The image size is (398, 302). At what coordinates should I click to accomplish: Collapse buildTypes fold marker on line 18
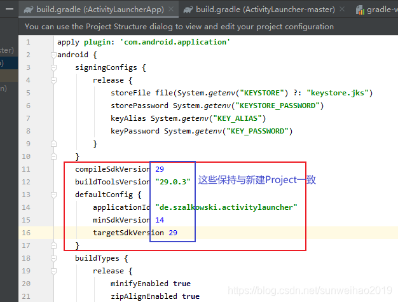pos(53,258)
